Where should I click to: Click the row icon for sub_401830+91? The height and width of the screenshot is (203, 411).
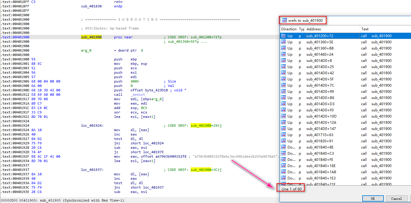click(x=284, y=141)
